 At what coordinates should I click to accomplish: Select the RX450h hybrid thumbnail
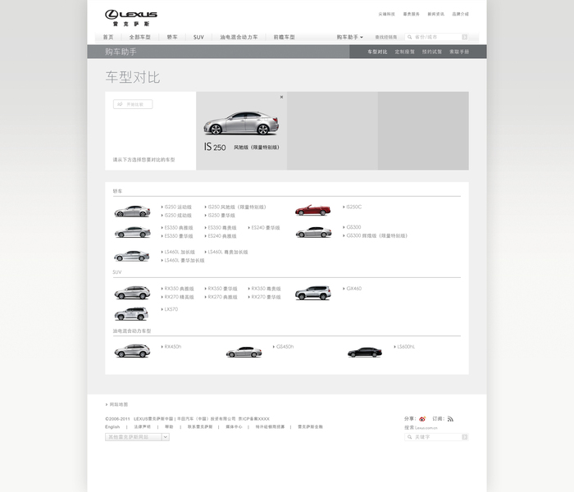point(132,351)
